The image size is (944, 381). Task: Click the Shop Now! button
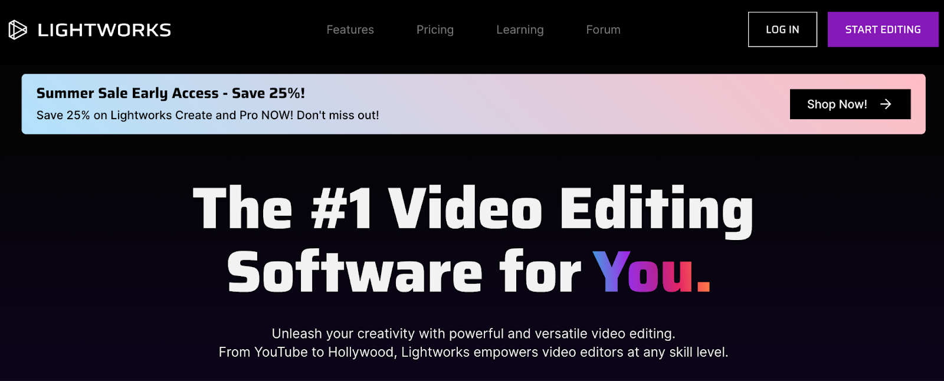click(850, 104)
